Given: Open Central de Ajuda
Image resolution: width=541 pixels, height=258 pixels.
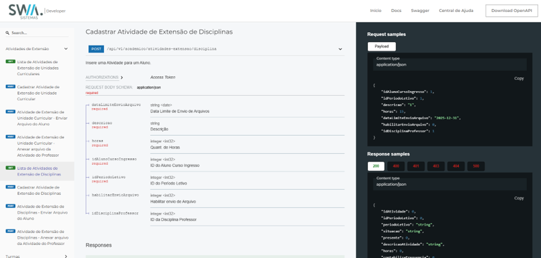Looking at the screenshot, I should point(456,11).
